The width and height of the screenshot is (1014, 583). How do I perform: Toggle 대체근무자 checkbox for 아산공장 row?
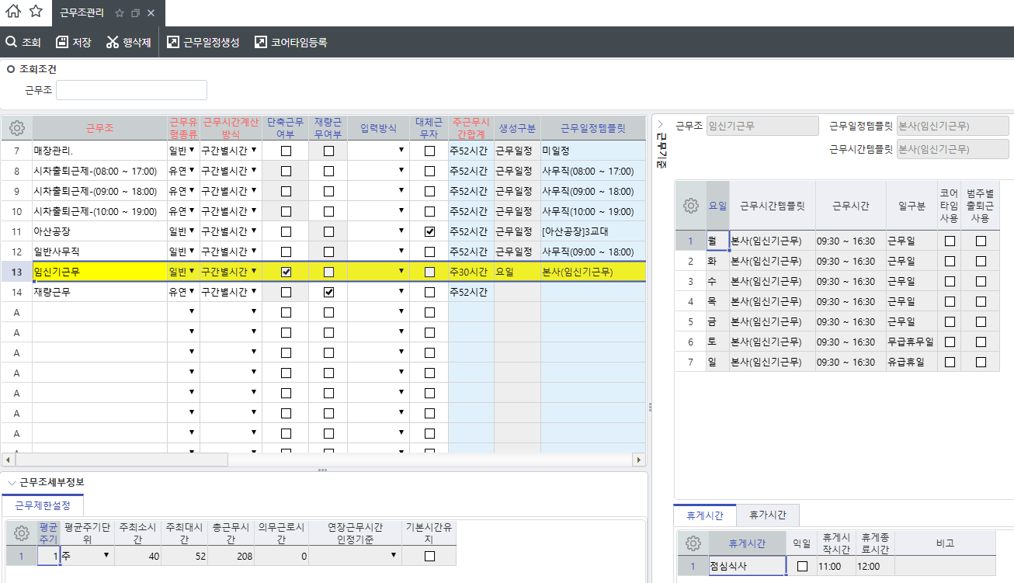tap(429, 231)
